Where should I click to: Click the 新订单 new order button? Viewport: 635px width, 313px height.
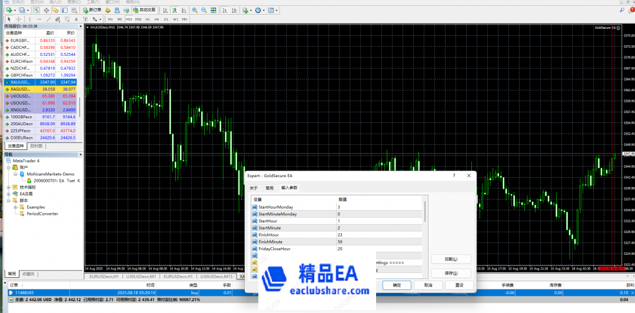92,10
